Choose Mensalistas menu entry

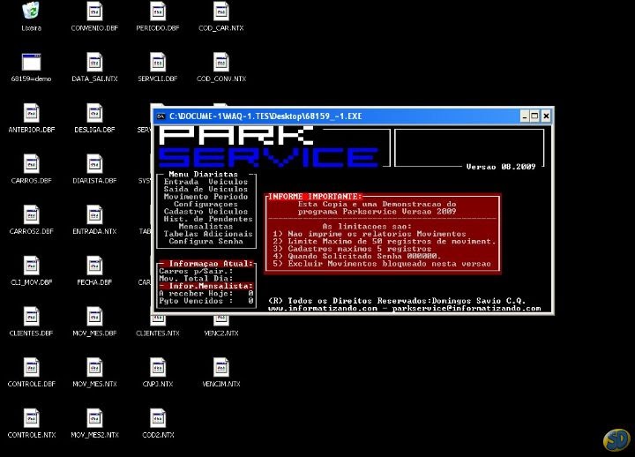(x=205, y=227)
